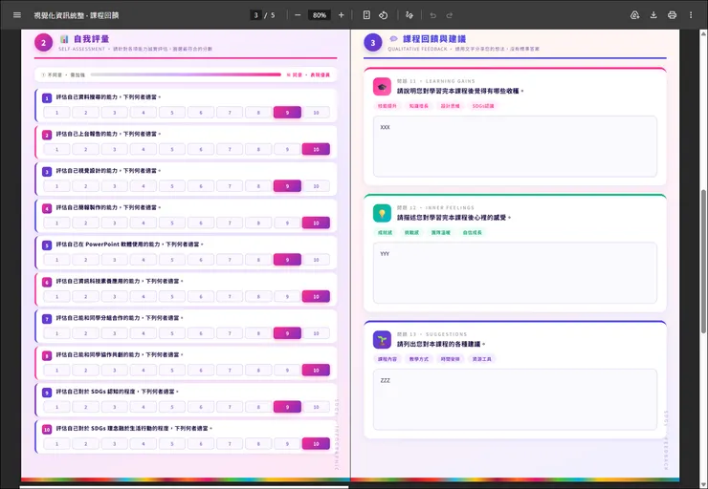The width and height of the screenshot is (708, 489).
Task: Click the document title 視覺化資訊統整 - 課程回饋
Action: 77,15
